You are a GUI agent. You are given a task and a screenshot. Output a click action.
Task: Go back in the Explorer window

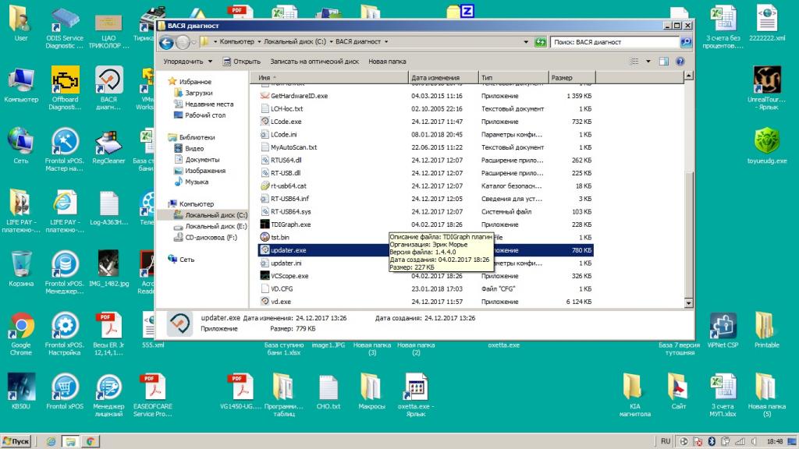point(166,42)
